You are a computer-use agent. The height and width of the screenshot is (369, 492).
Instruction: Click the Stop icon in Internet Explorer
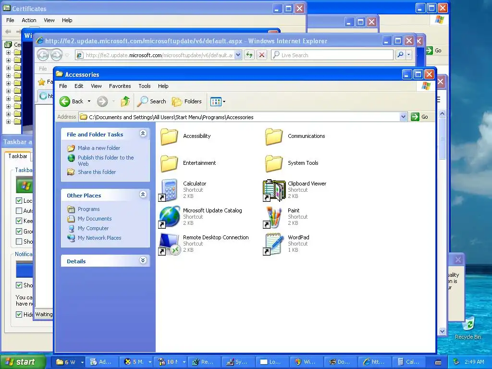coord(262,55)
